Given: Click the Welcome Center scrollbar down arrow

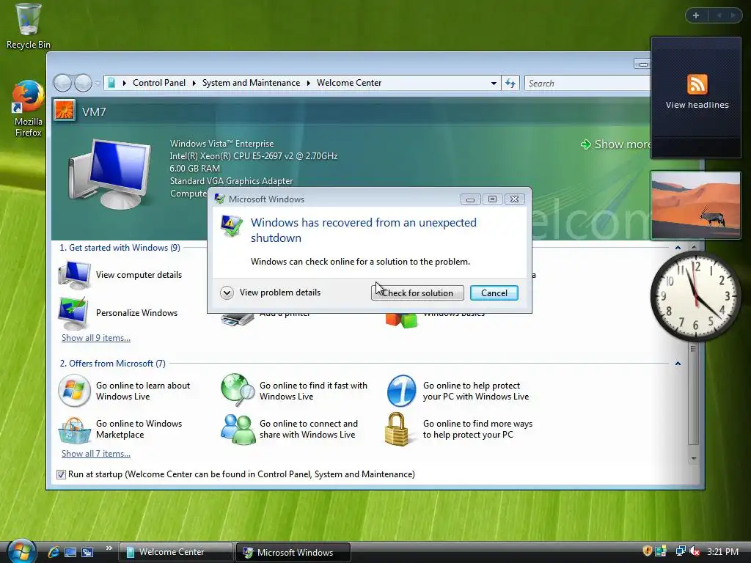Looking at the screenshot, I should coord(694,459).
